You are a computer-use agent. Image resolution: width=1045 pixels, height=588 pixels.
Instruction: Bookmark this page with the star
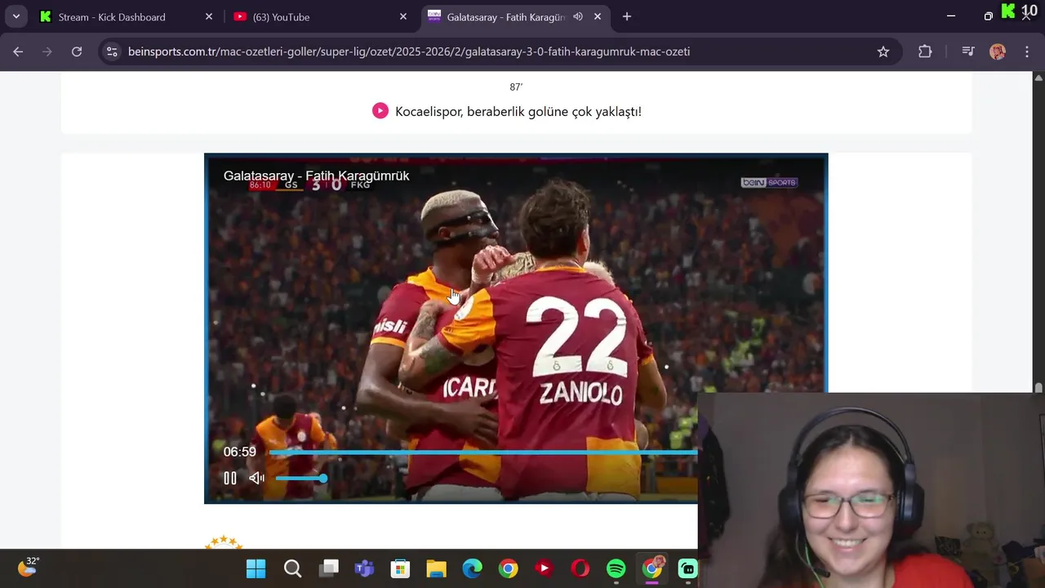pos(883,51)
